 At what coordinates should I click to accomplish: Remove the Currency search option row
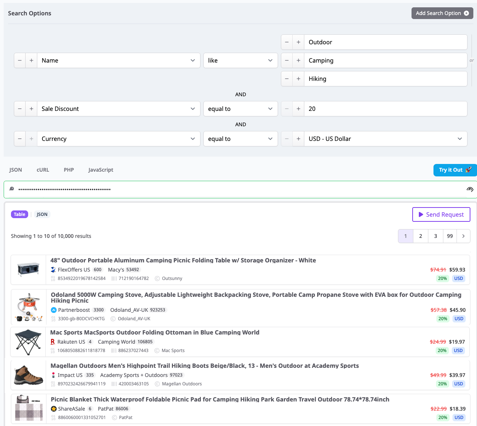(20, 139)
